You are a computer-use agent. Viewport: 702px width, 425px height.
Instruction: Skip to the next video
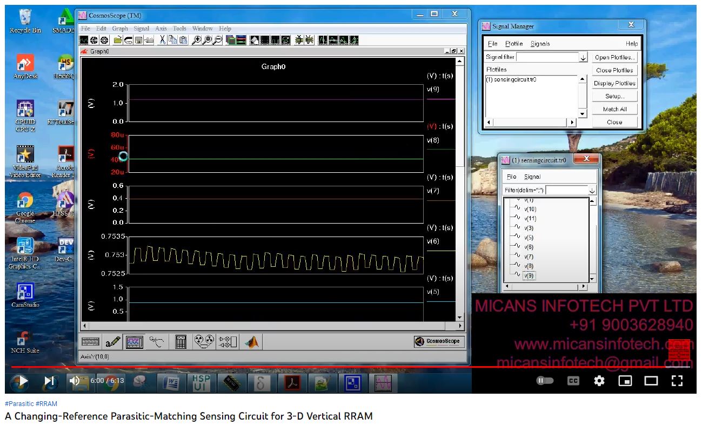tap(49, 381)
